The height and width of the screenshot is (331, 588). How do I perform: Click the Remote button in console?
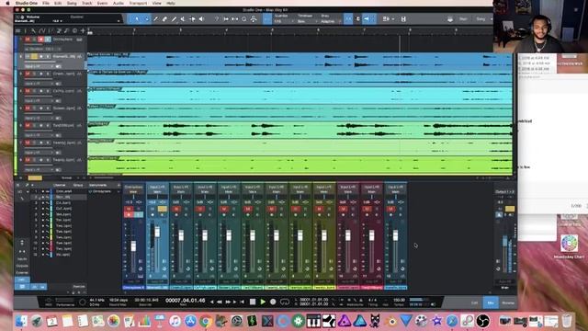(79, 287)
